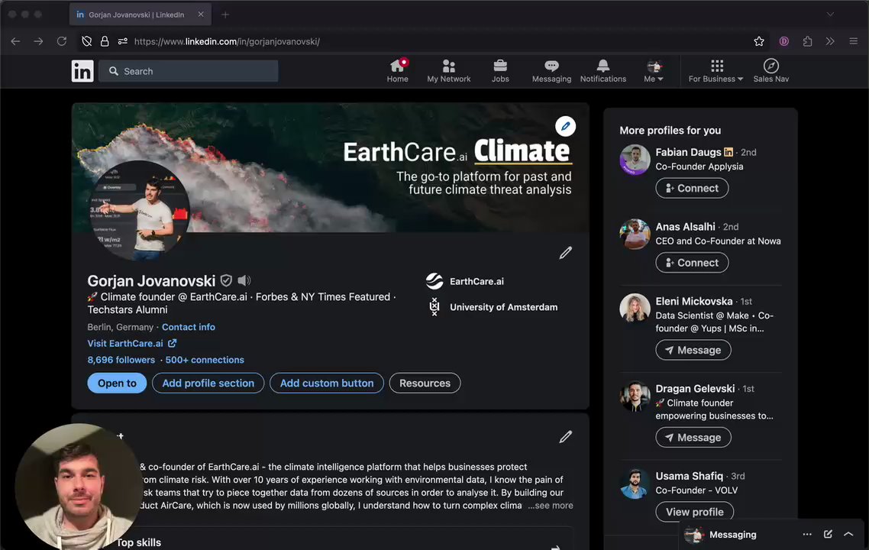Open the Resources button

point(425,383)
